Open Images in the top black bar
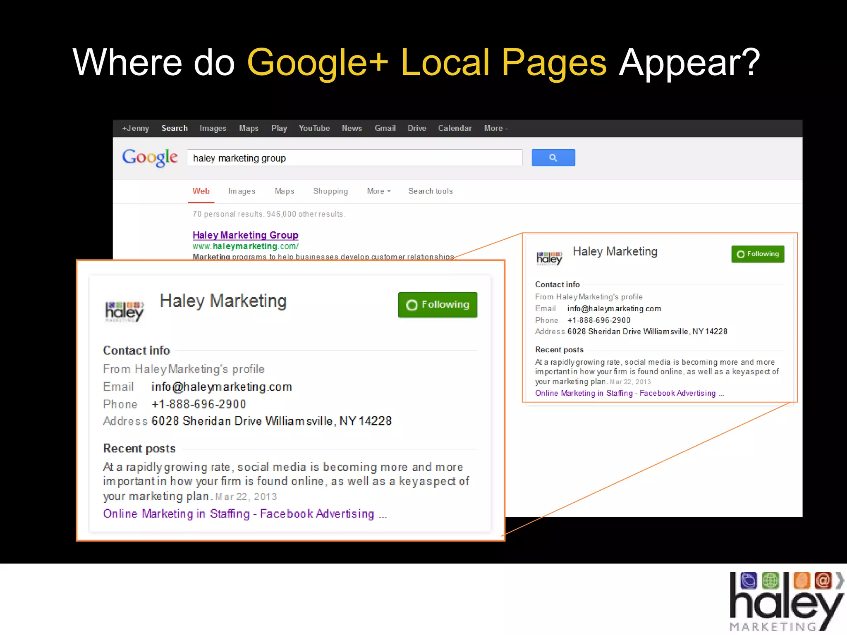Image resolution: width=847 pixels, height=635 pixels. 213,128
